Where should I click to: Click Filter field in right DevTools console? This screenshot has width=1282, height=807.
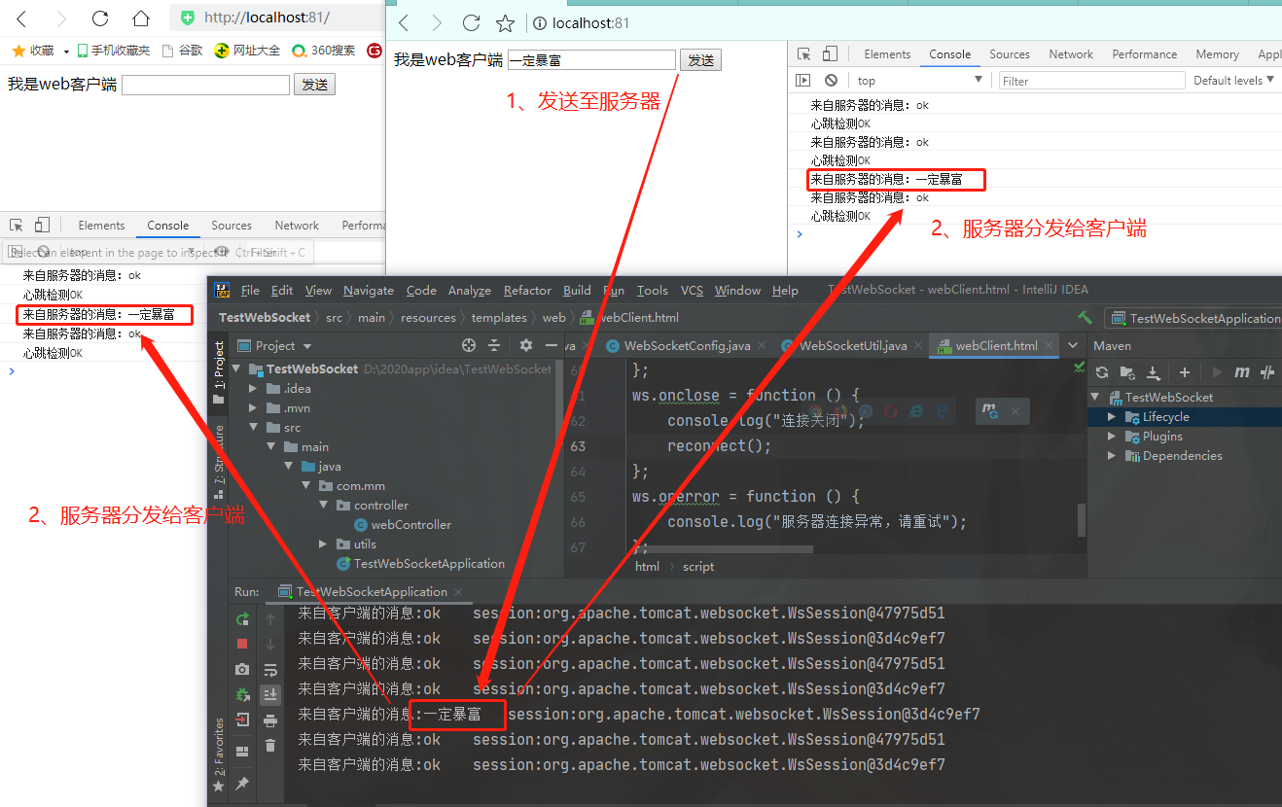1092,81
